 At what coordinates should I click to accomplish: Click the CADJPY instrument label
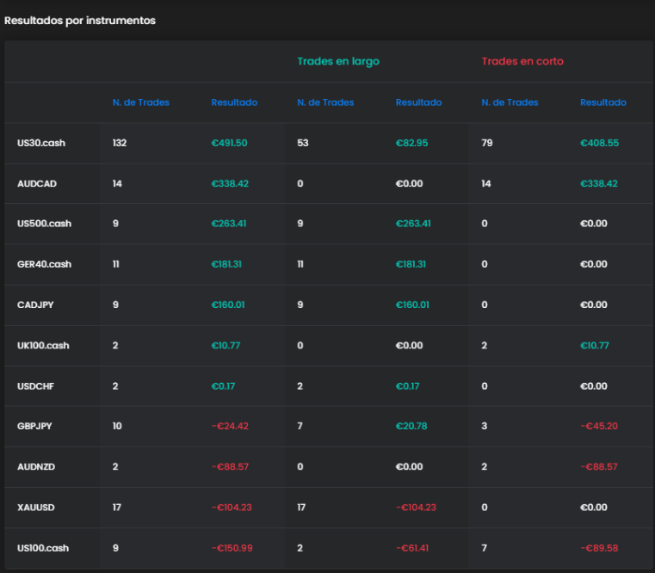pos(35,305)
